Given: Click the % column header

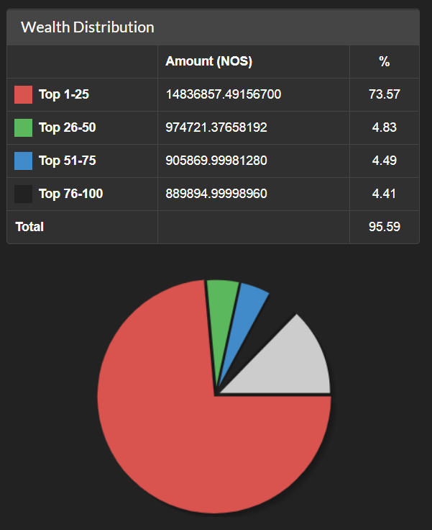Looking at the screenshot, I should (385, 61).
